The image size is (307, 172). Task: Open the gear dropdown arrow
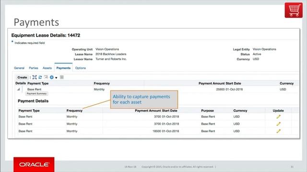coord(56,77)
